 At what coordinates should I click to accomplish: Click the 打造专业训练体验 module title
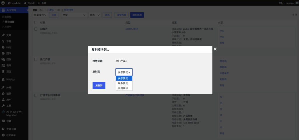coord(50,95)
